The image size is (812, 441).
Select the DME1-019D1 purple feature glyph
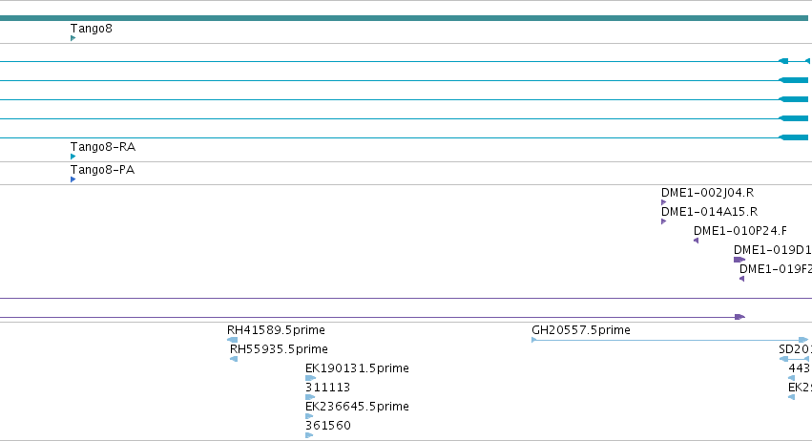pos(739,260)
